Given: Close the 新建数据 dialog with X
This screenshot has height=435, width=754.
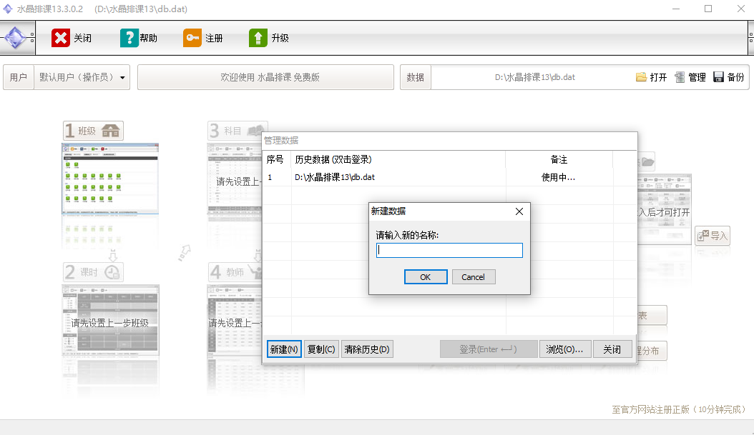Looking at the screenshot, I should click(519, 211).
